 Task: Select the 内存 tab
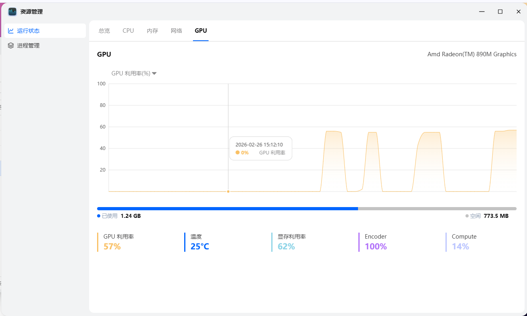click(x=152, y=31)
